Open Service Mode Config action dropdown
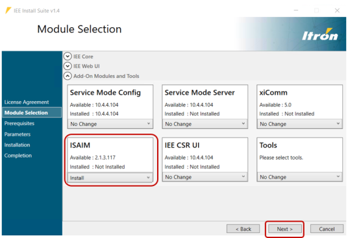 [110, 124]
